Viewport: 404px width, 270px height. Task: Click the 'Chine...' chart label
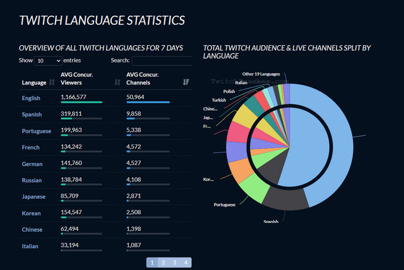point(210,109)
